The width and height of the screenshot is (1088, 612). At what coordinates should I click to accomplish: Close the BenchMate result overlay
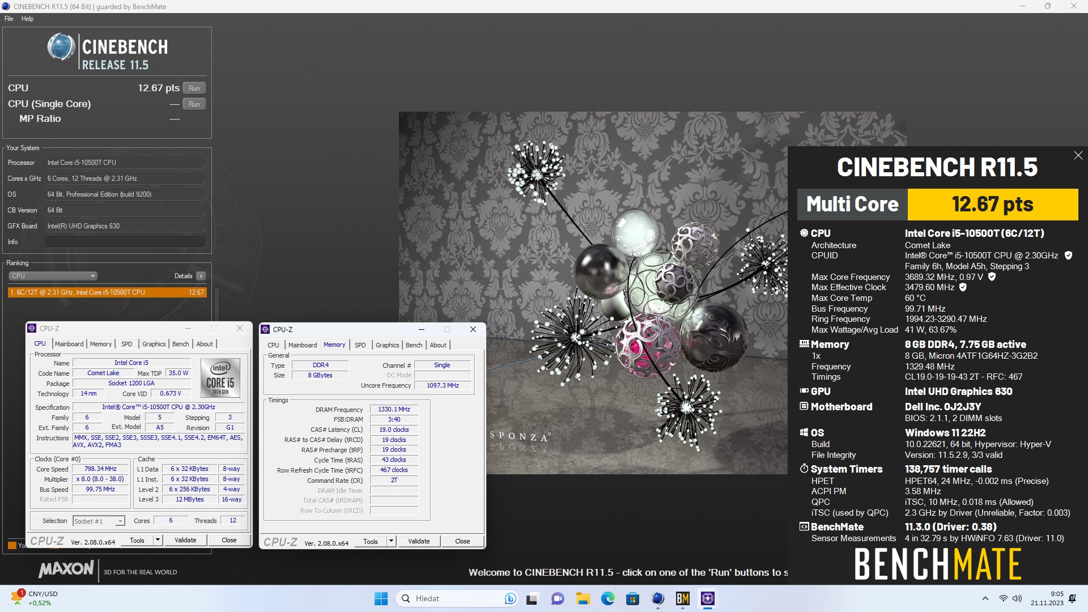pos(1078,155)
